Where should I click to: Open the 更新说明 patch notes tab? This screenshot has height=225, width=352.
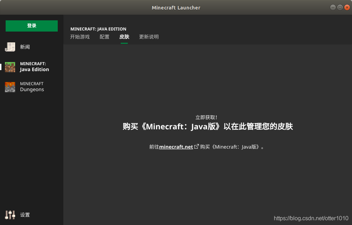pos(149,37)
